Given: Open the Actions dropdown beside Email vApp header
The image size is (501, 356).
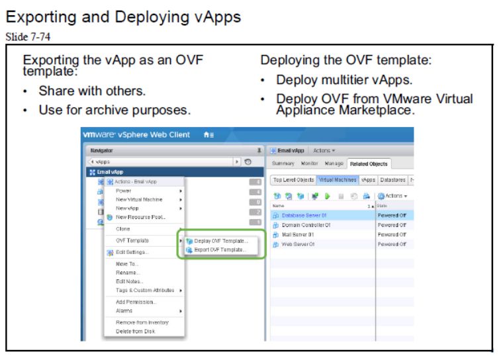Looking at the screenshot, I should tap(324, 150).
